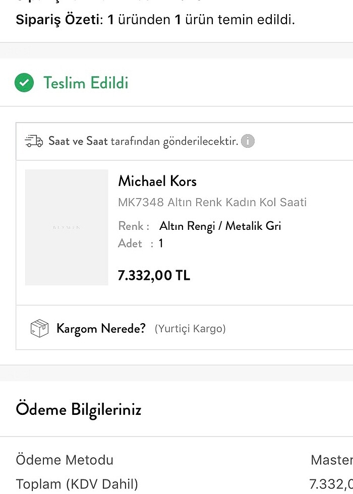Tap the Yurtiçi Kargo carrier label
The width and height of the screenshot is (353, 494).
pyautogui.click(x=190, y=328)
